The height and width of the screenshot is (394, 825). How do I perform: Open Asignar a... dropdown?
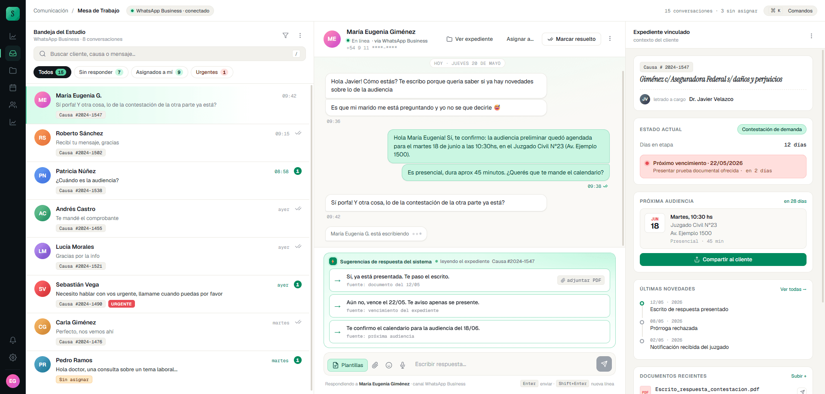520,39
